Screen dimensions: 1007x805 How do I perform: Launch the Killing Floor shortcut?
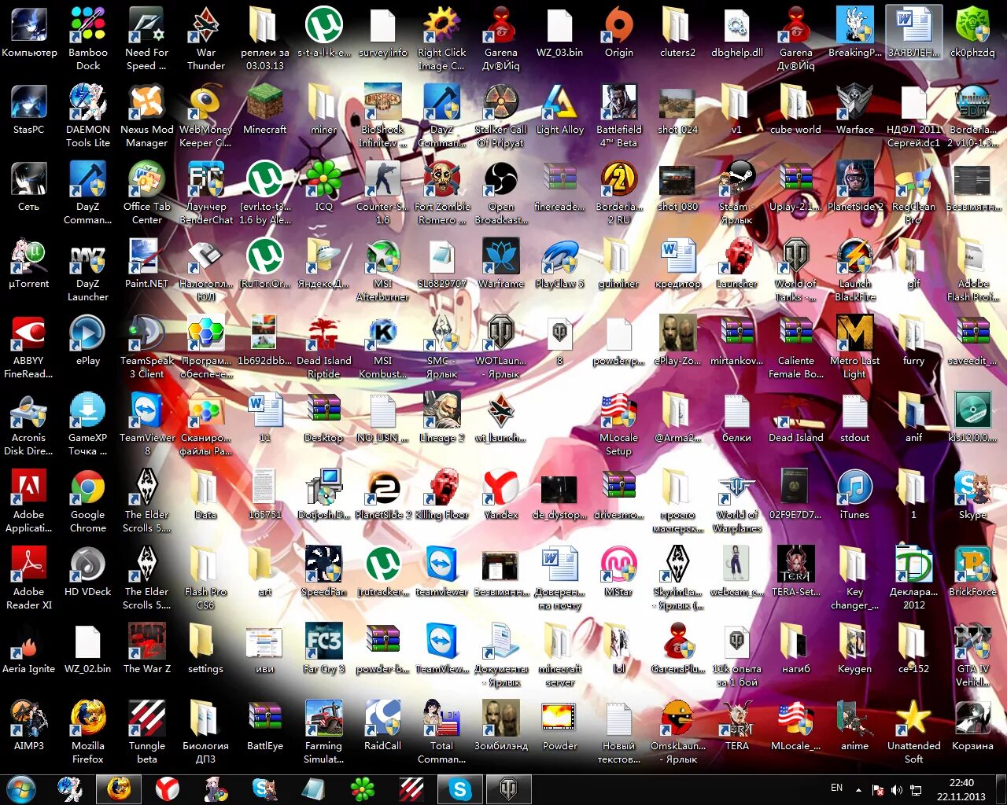pyautogui.click(x=442, y=494)
